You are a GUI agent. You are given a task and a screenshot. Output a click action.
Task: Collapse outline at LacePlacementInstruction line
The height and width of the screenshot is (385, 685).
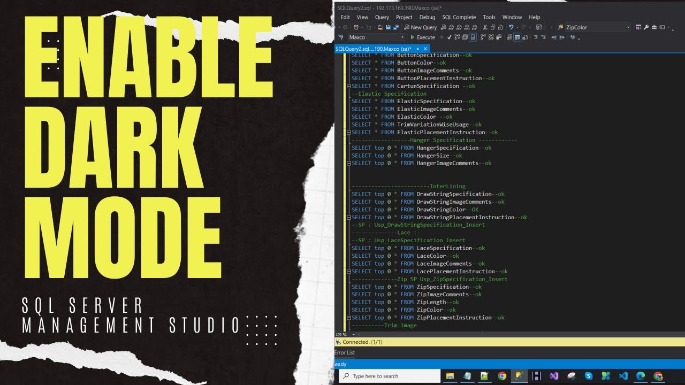click(349, 272)
